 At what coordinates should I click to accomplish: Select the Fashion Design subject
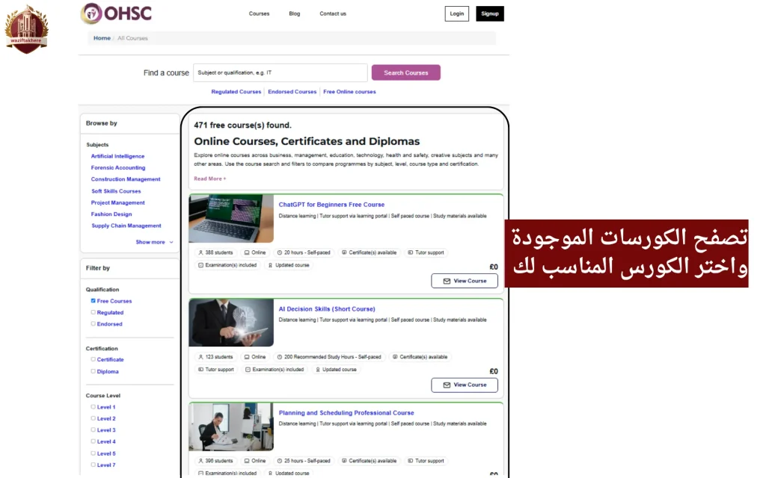(111, 214)
